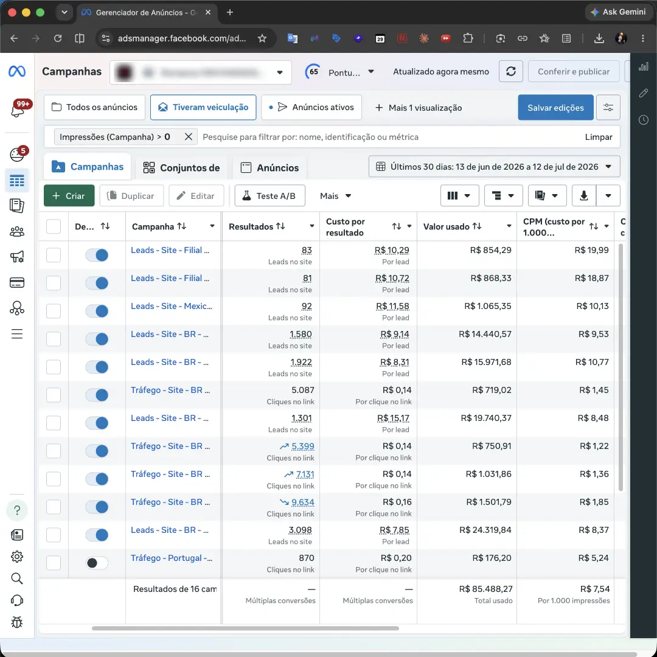657x657 pixels.
Task: Open the Mais dropdown menu
Action: click(335, 196)
